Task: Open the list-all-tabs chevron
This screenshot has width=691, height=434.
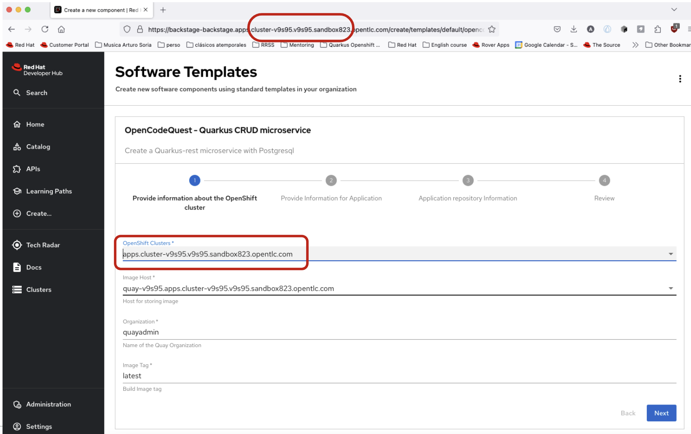Action: point(674,10)
